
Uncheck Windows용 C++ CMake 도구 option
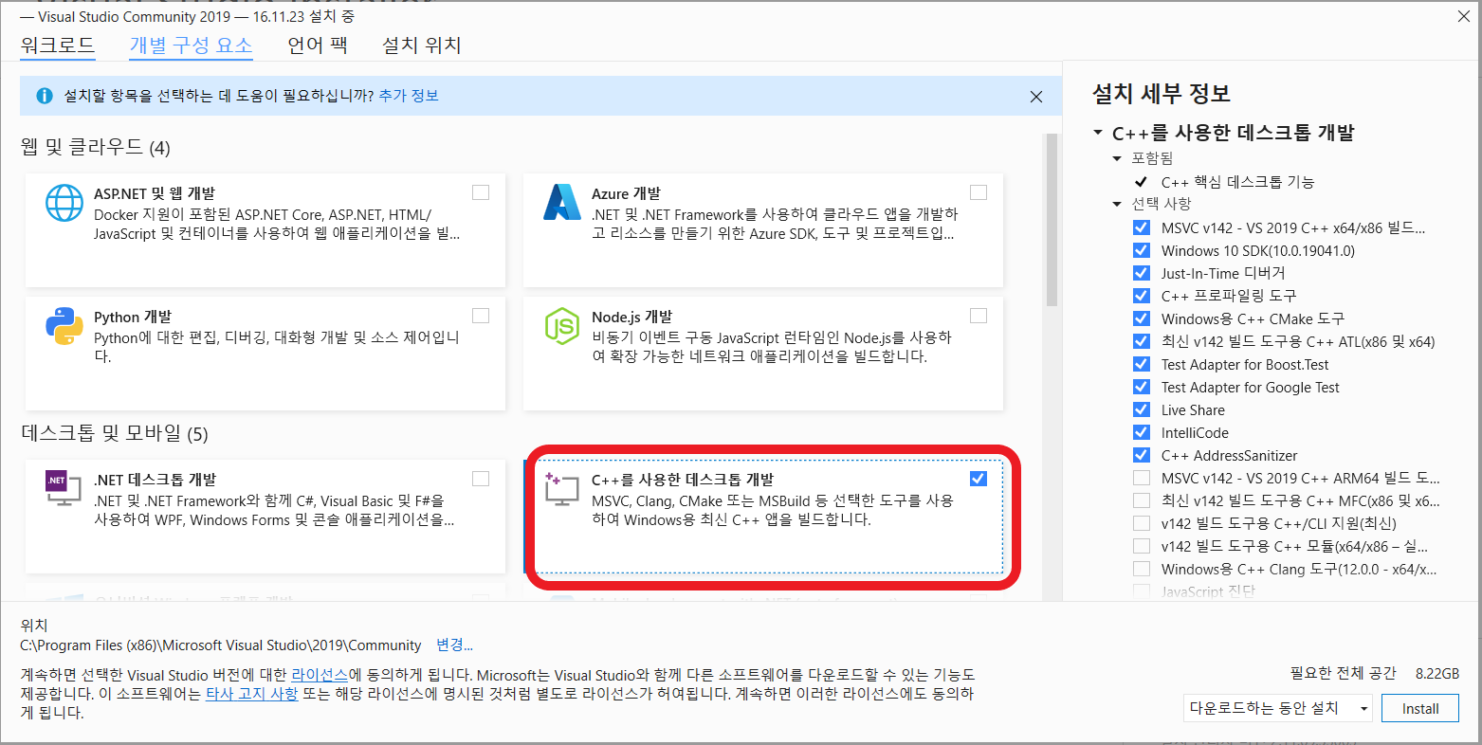(x=1142, y=318)
